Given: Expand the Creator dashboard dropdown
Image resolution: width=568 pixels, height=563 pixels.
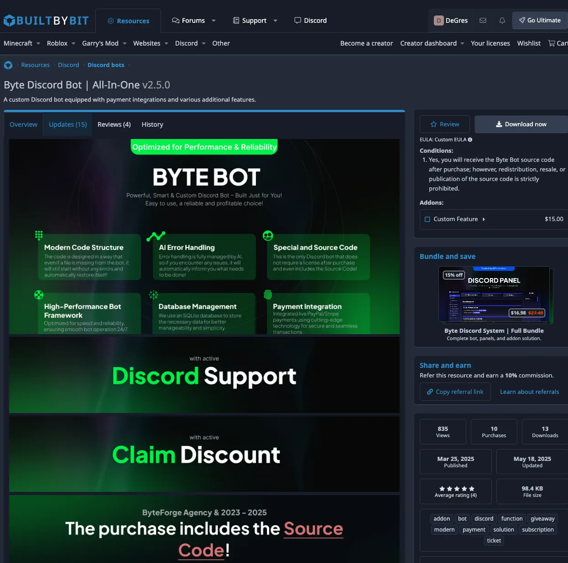Looking at the screenshot, I should tap(462, 44).
